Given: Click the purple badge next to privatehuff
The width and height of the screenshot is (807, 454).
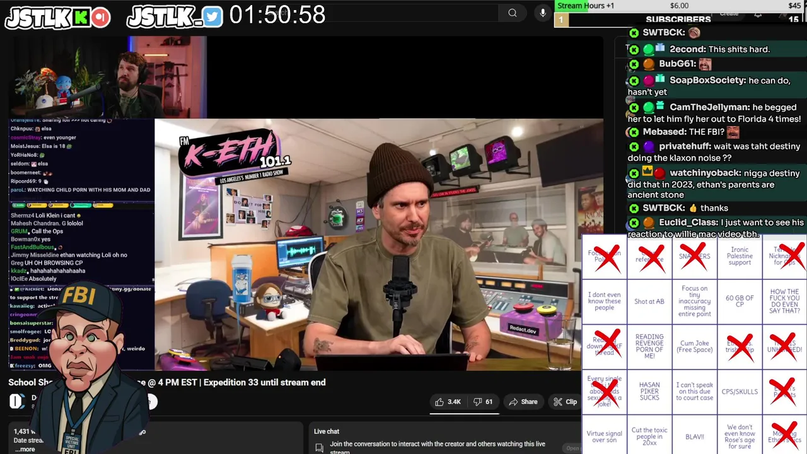Looking at the screenshot, I should (649, 146).
